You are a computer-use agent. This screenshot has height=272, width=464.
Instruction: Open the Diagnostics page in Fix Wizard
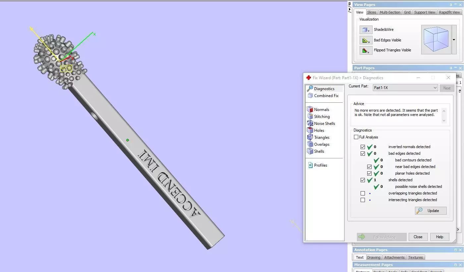tap(320, 88)
